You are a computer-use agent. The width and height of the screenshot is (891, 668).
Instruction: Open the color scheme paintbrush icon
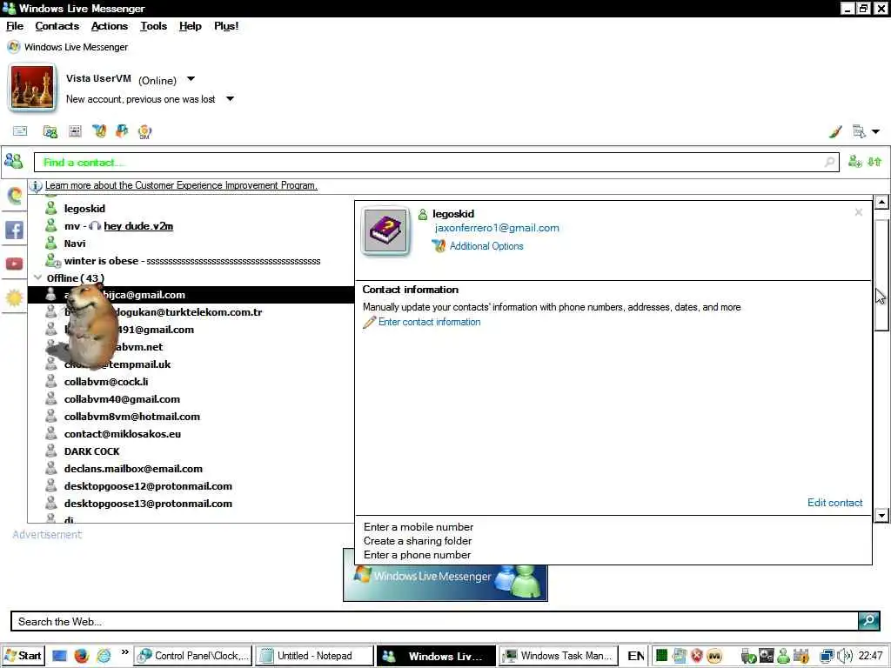834,132
